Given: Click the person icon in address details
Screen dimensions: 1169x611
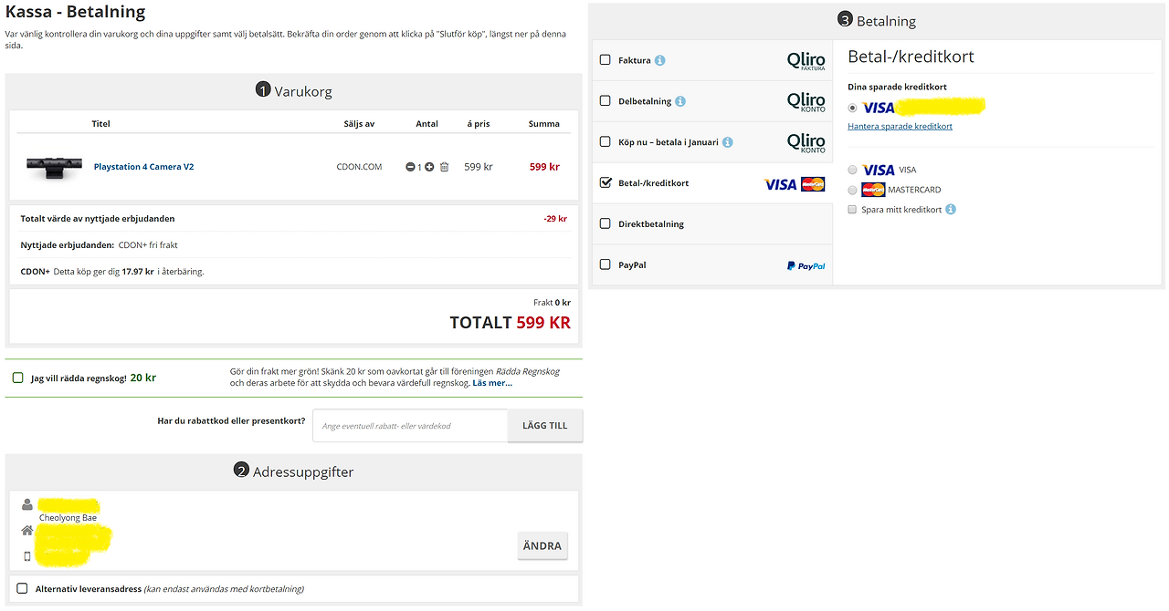Looking at the screenshot, I should tap(27, 504).
